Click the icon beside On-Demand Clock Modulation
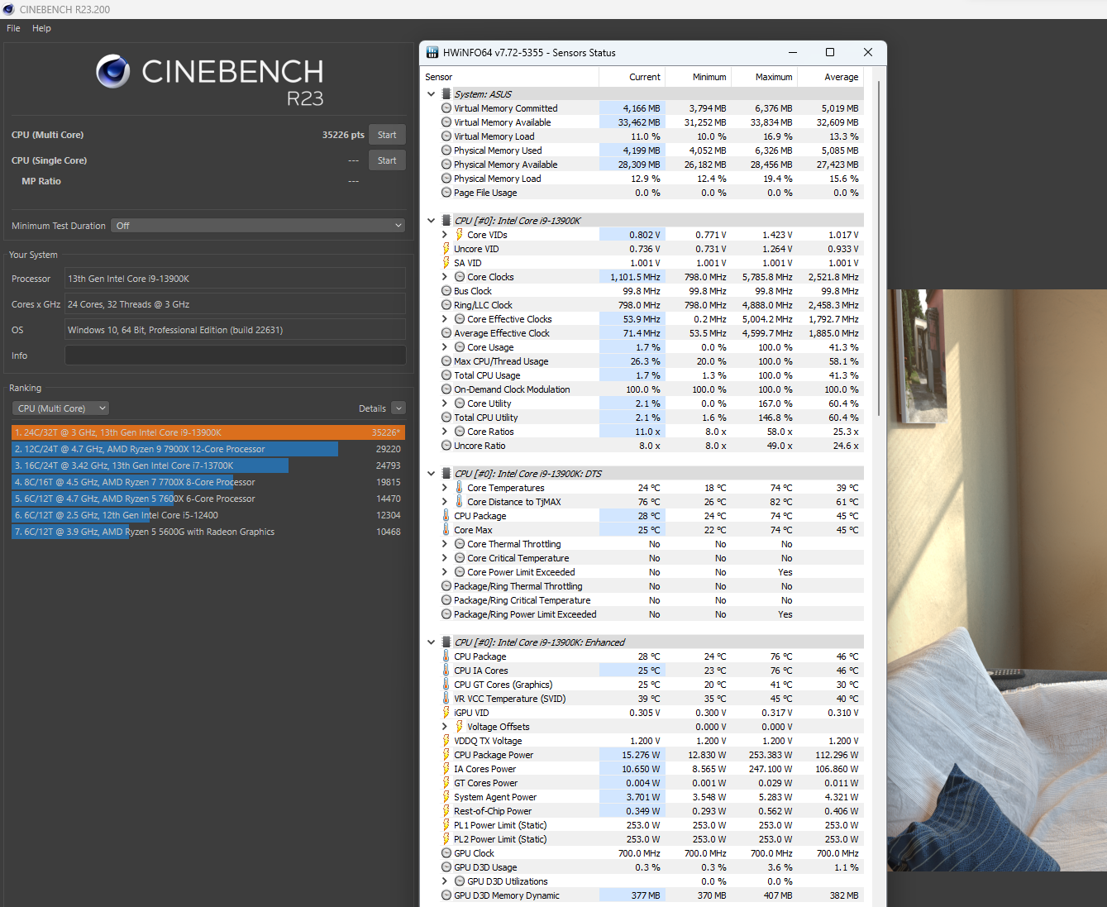Image resolution: width=1107 pixels, height=907 pixels. click(446, 389)
